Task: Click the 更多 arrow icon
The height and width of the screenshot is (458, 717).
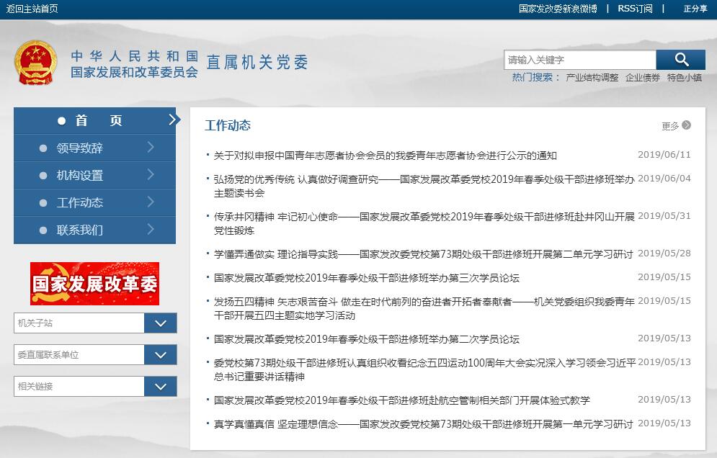Action: pyautogui.click(x=686, y=125)
